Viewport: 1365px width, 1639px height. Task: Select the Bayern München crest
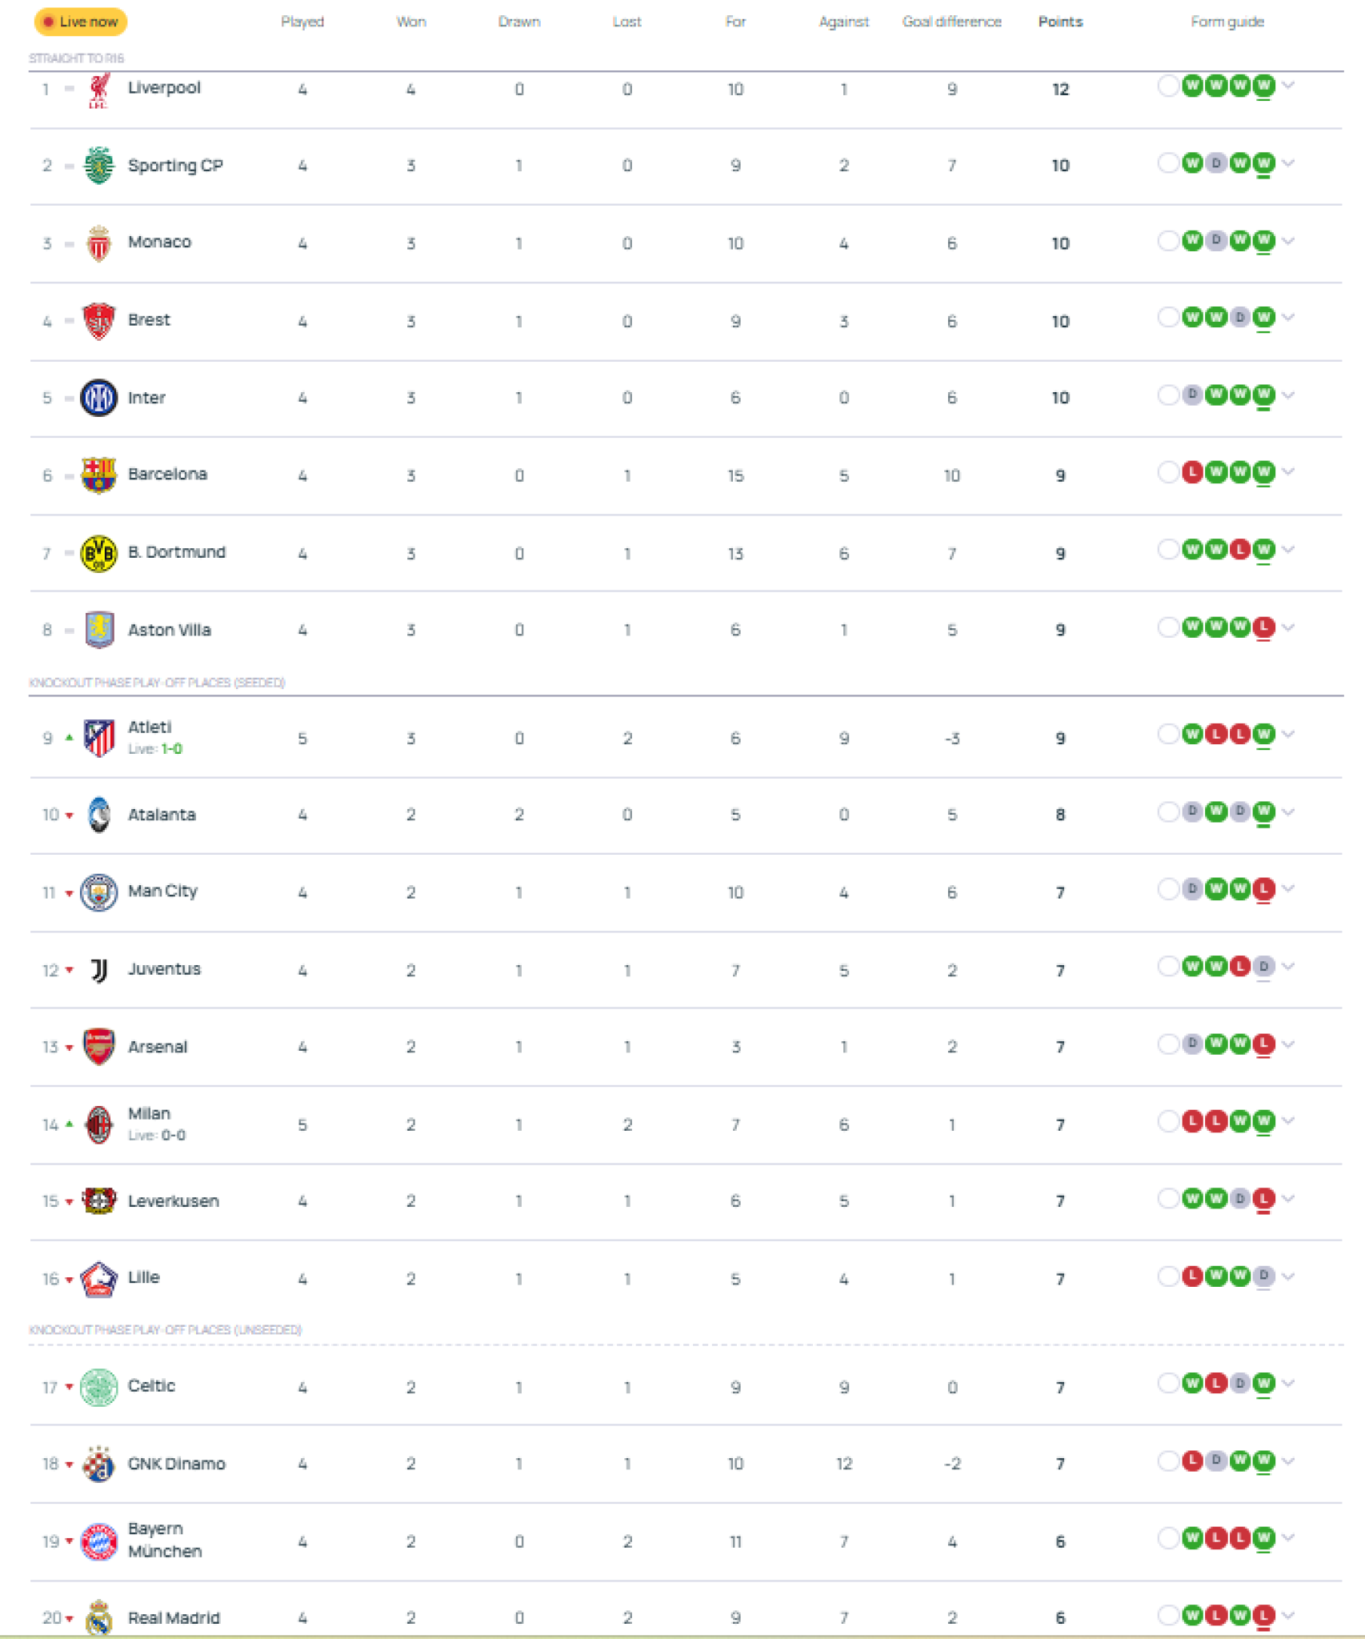99,1541
